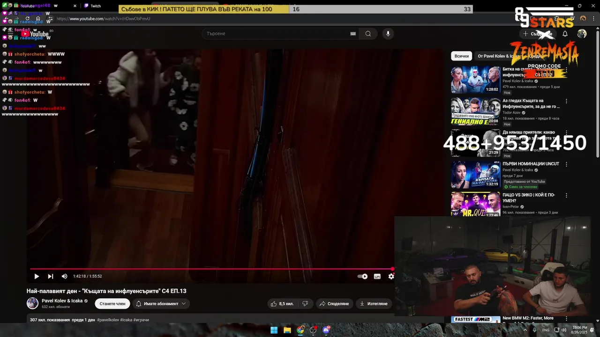This screenshot has width=600, height=337.
Task: Open Pavel Kolev & Icaka channel name link
Action: tap(62, 301)
